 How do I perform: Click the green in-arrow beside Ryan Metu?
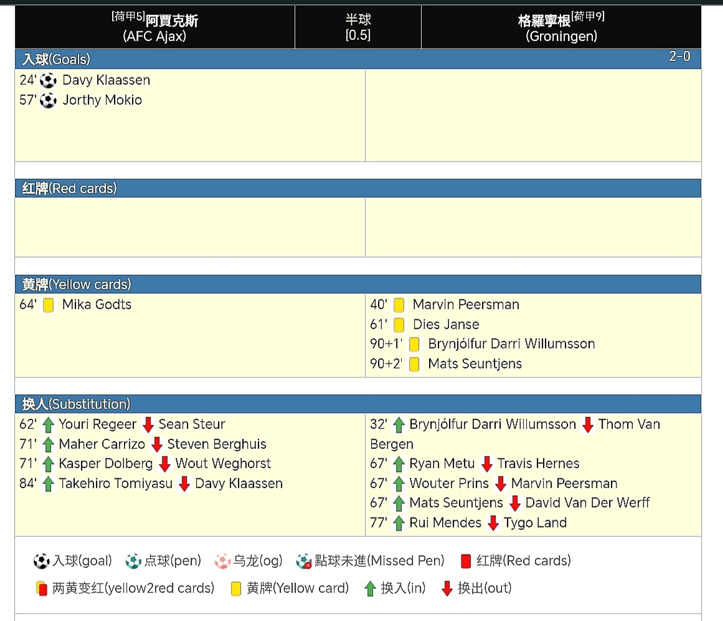pos(399,464)
